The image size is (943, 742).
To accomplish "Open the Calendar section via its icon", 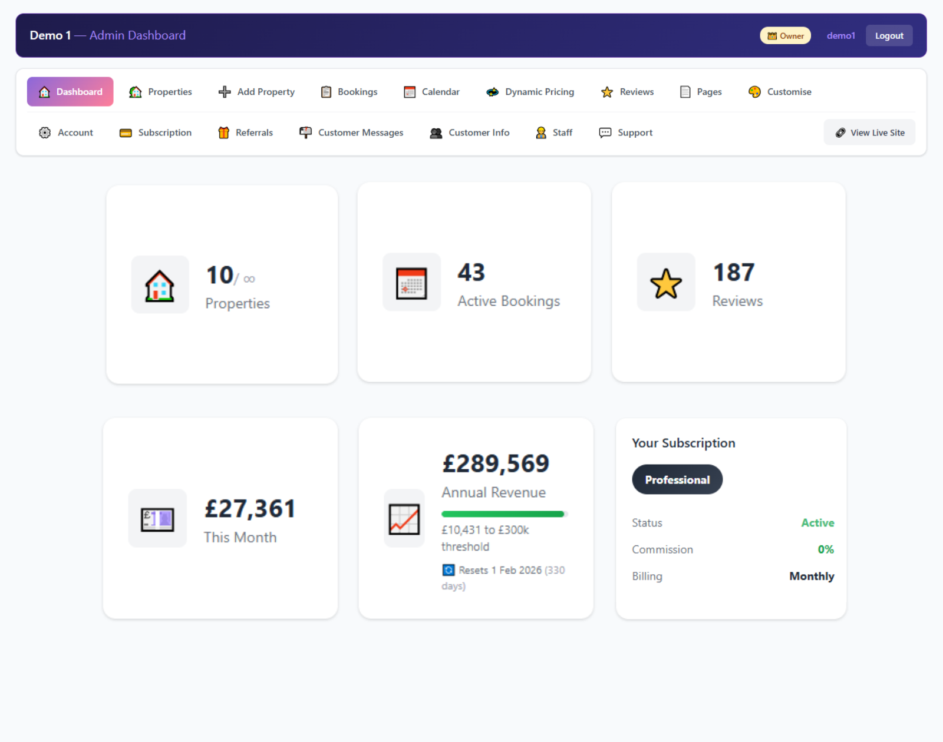I will pos(409,92).
